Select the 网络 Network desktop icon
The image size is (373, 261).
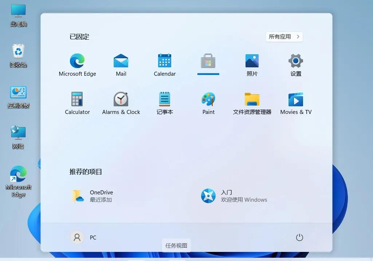[18, 137]
